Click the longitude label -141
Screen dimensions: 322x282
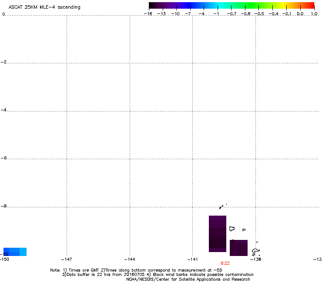click(x=192, y=259)
